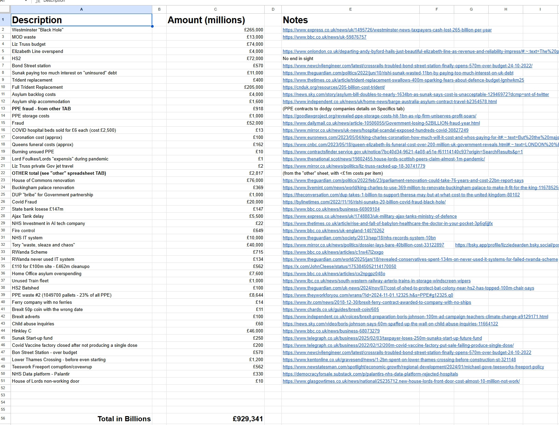Open the theyworkforyou PPE wrans link
Image resolution: width=559 pixels, height=425 pixels.
click(x=368, y=295)
